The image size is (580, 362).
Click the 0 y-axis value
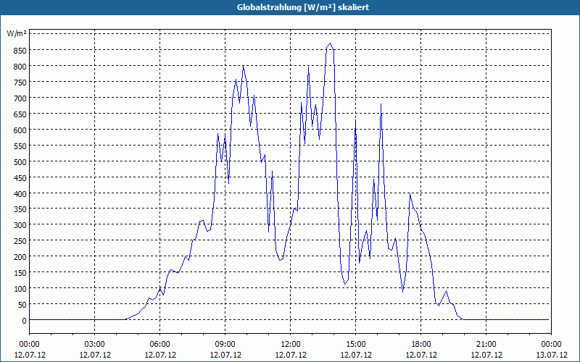point(25,320)
